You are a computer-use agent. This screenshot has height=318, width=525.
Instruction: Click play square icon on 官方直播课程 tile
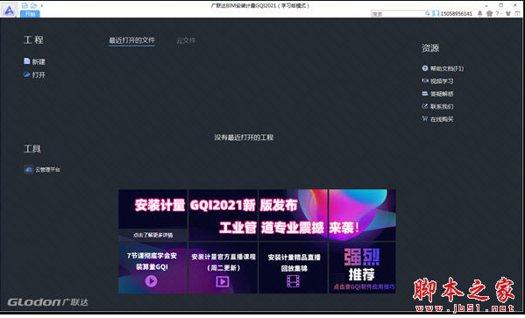[x=223, y=281]
